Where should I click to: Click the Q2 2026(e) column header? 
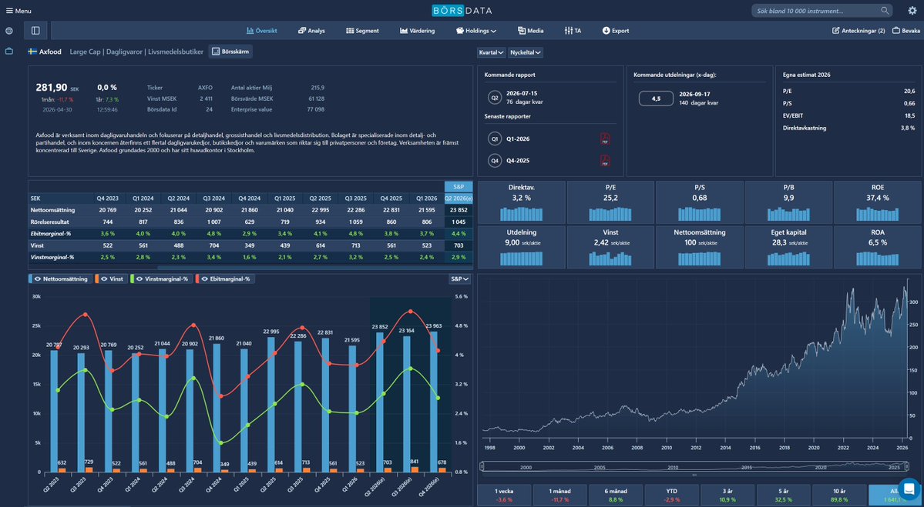coord(459,198)
